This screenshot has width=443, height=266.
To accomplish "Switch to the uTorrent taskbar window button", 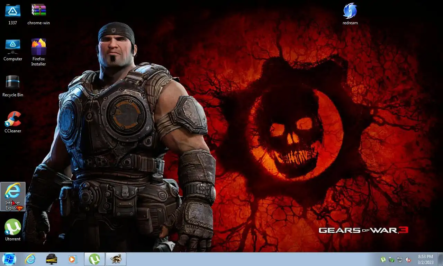I will [94, 259].
